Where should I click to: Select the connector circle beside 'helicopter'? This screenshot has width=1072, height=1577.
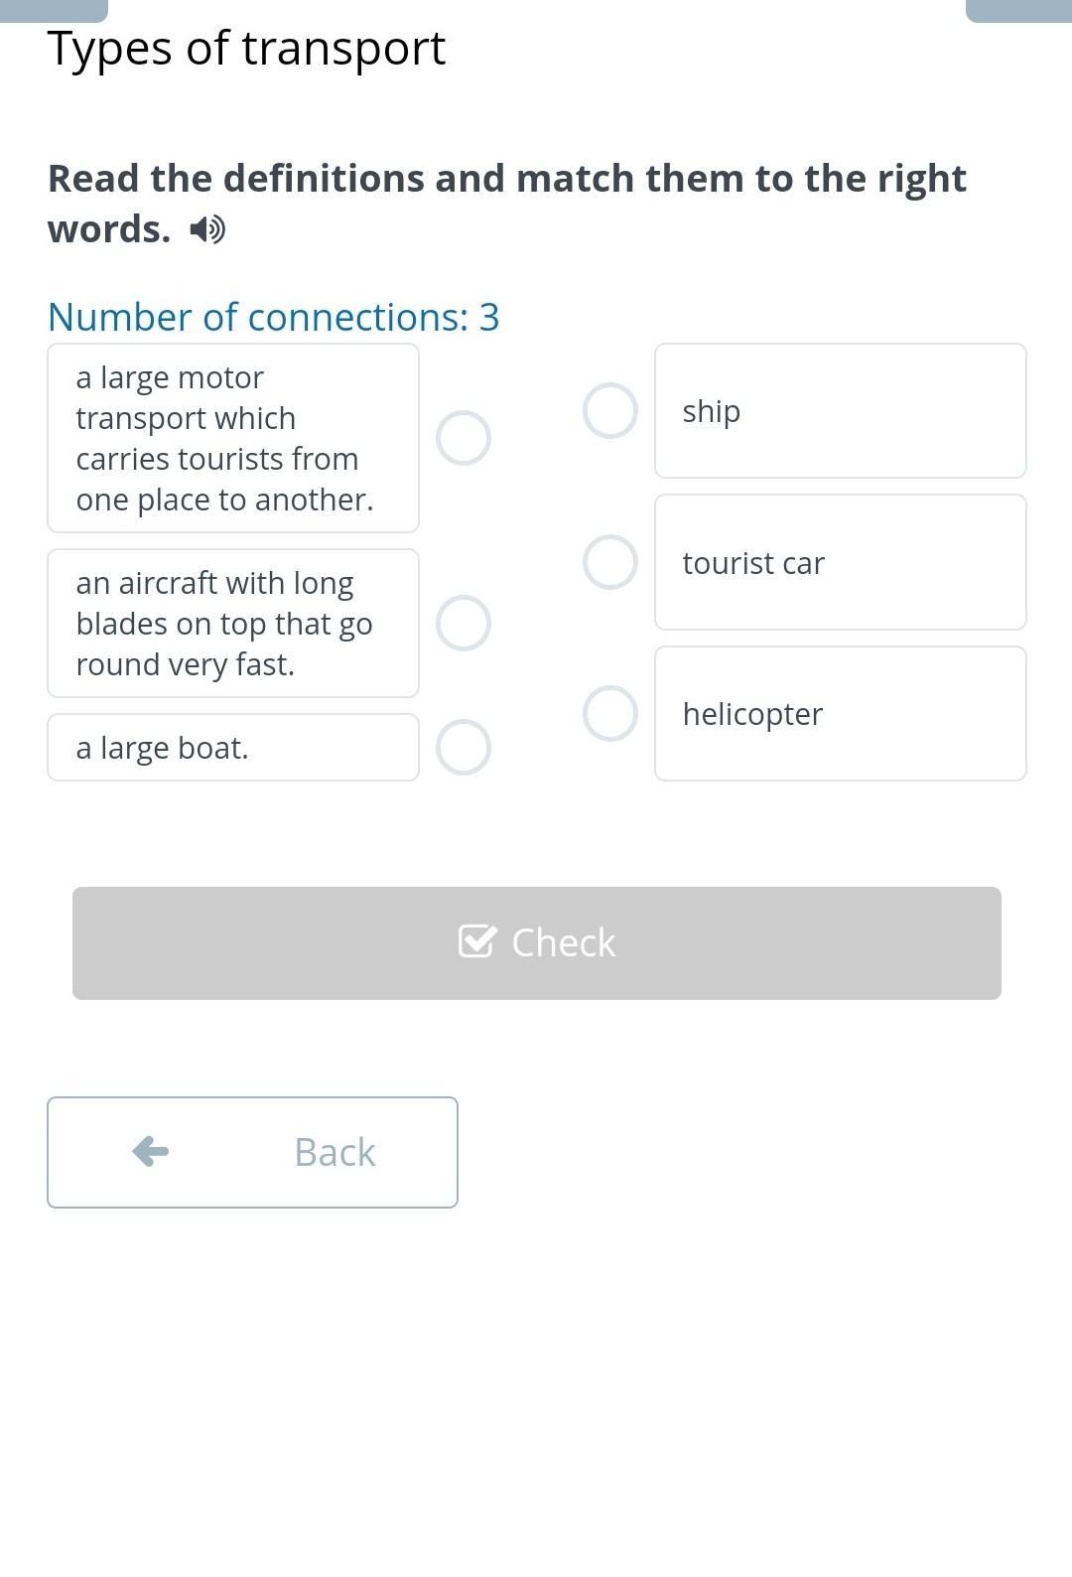click(x=610, y=713)
